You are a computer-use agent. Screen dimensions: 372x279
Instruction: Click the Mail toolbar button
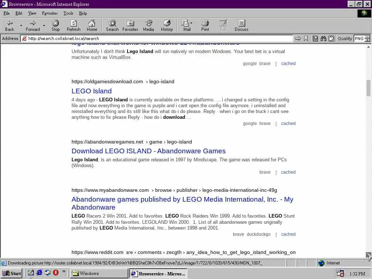pyautogui.click(x=186, y=26)
